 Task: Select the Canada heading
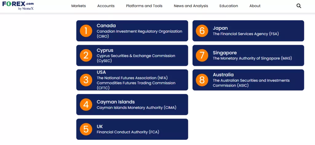click(106, 26)
